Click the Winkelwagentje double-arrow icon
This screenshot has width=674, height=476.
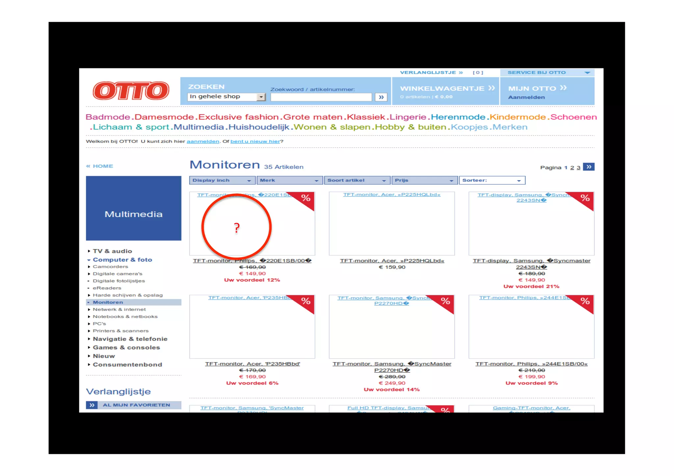(x=491, y=88)
